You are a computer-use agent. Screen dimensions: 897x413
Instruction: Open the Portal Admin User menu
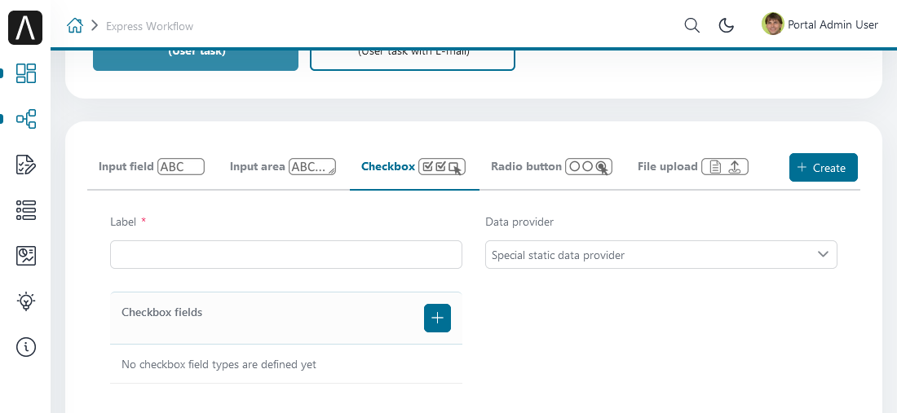tap(820, 24)
